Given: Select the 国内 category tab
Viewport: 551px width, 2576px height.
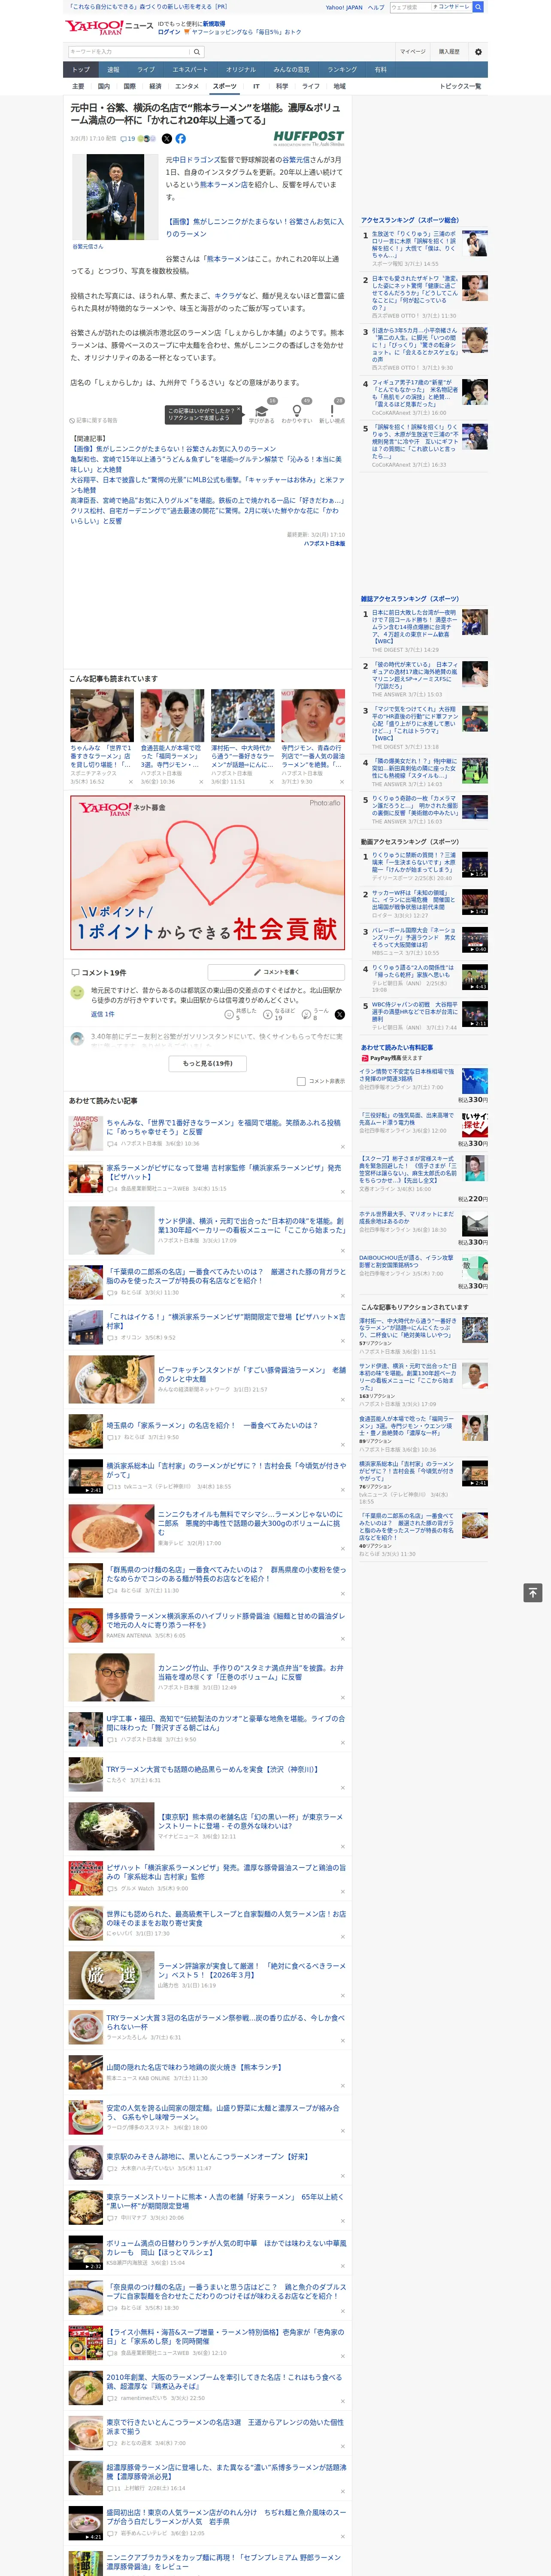Looking at the screenshot, I should click(x=104, y=86).
